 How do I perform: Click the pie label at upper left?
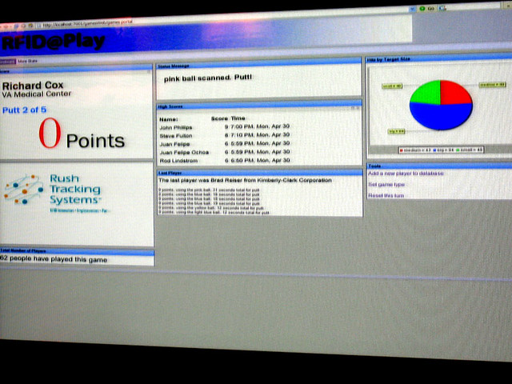tap(392, 86)
